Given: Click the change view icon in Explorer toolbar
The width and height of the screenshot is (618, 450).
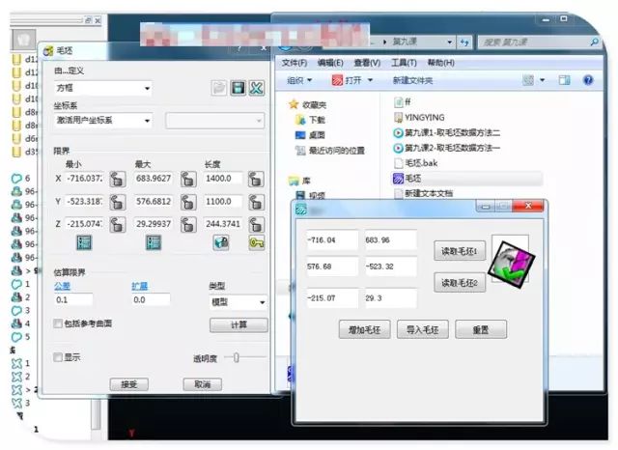Looking at the screenshot, I should click(528, 80).
